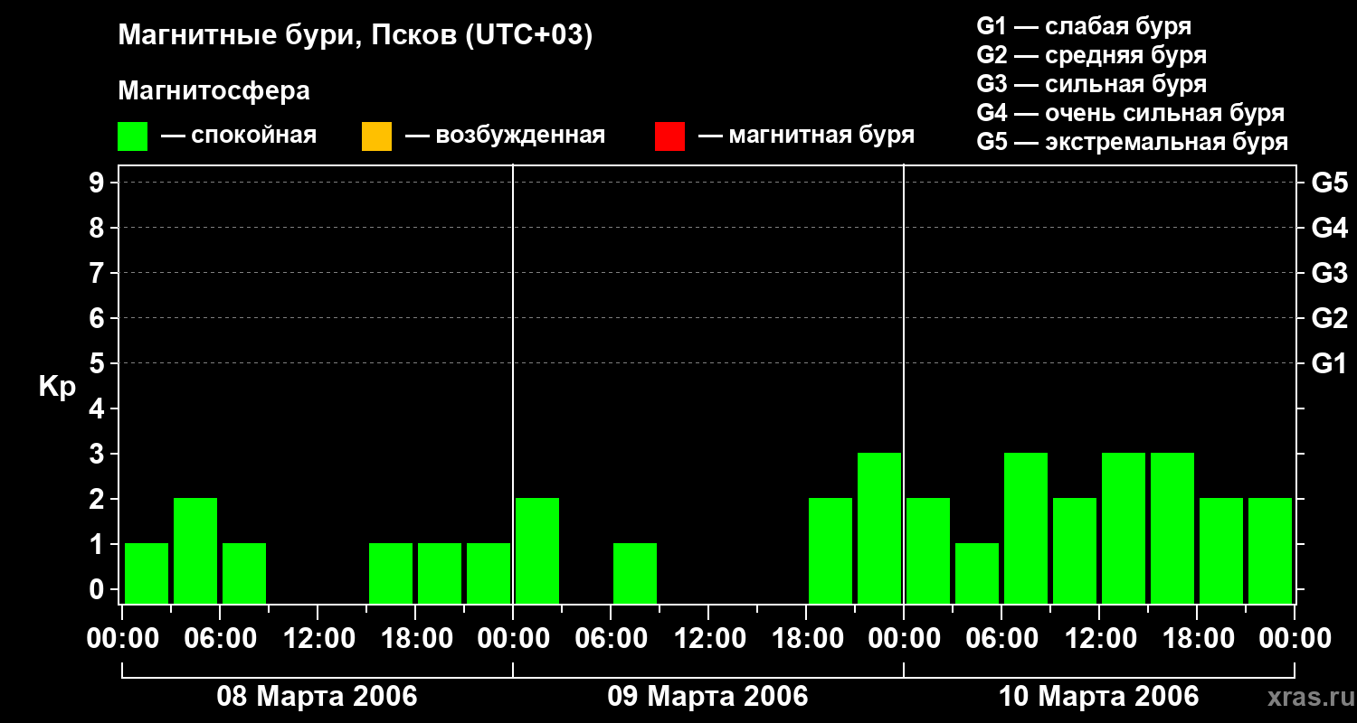
Task: Click the '09 Марта 2006' date label
Action: pyautogui.click(x=707, y=697)
